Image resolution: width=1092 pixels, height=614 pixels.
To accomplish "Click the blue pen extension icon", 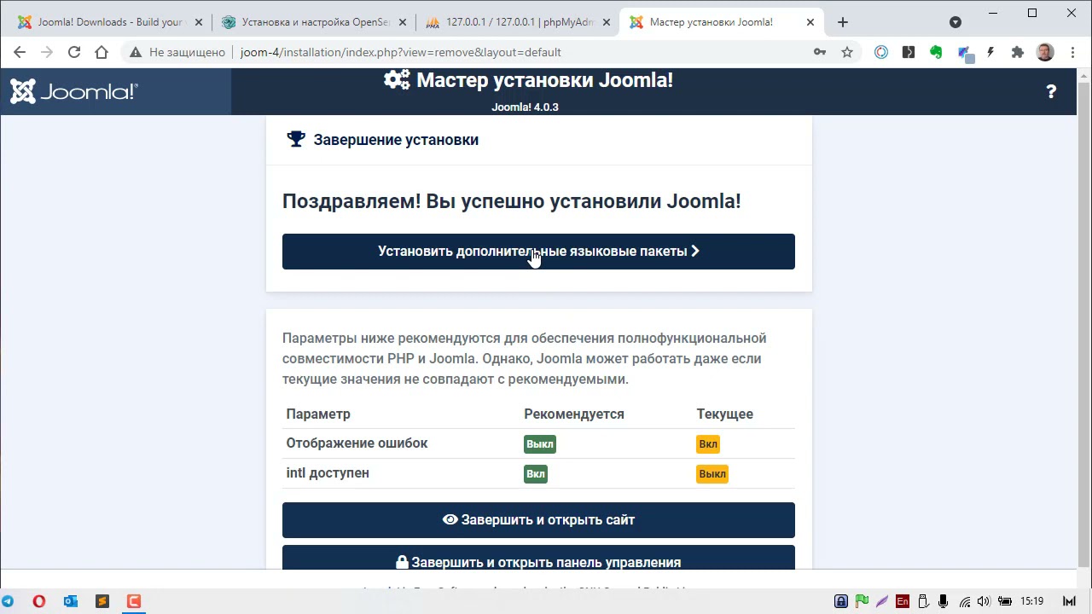I will [965, 53].
